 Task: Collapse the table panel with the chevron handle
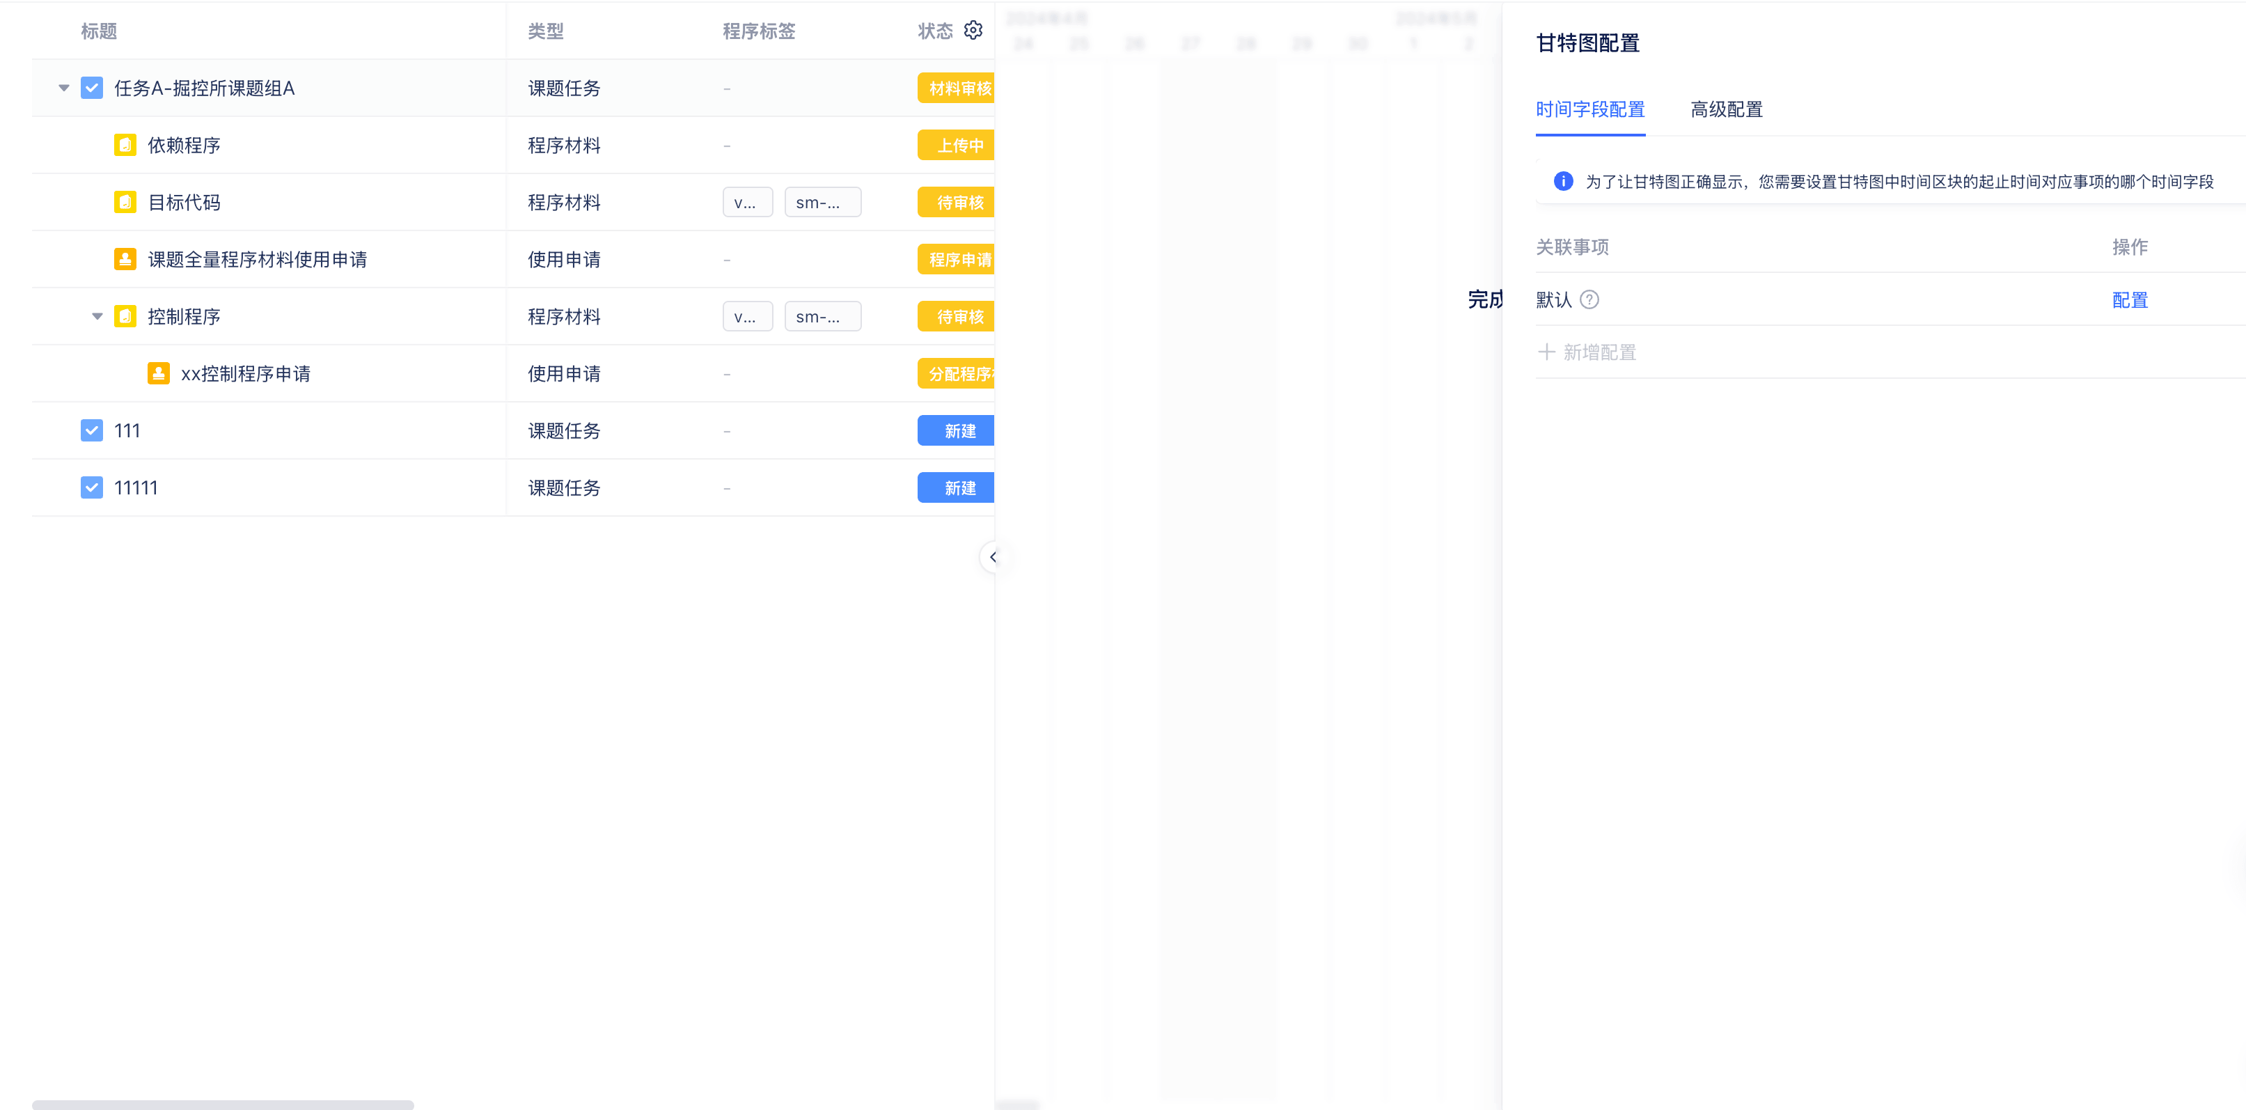(x=992, y=557)
